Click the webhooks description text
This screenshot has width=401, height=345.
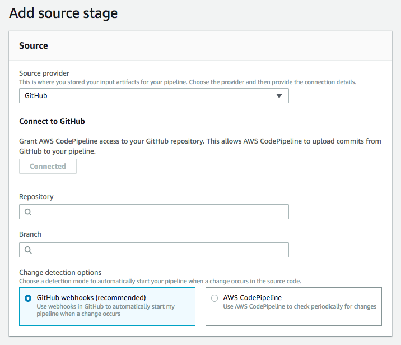point(105,310)
